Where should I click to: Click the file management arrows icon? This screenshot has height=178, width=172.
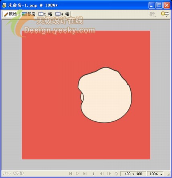point(152,14)
